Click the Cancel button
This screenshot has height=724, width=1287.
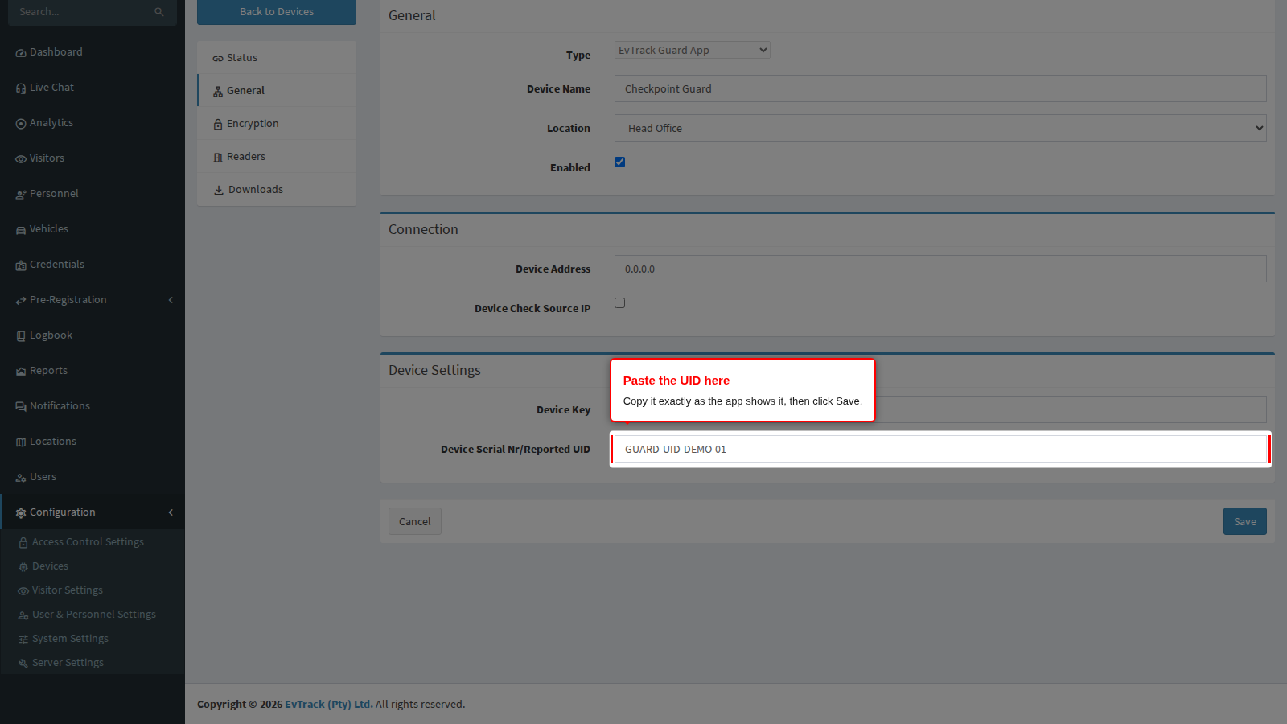pyautogui.click(x=415, y=521)
